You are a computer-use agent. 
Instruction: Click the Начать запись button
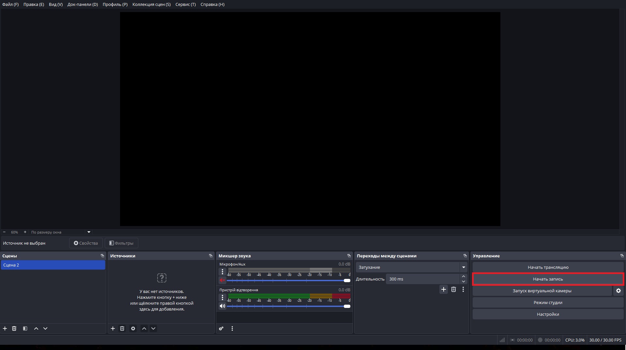pyautogui.click(x=548, y=279)
